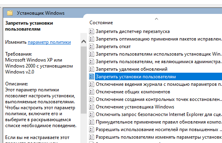Click the Установщик Windows folder icon
The width and height of the screenshot is (222, 143).
point(10,13)
